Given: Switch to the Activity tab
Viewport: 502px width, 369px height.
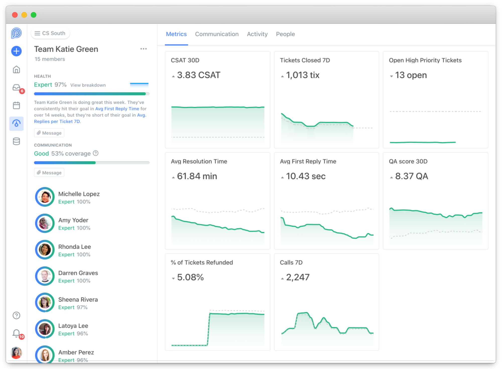Looking at the screenshot, I should coord(257,34).
